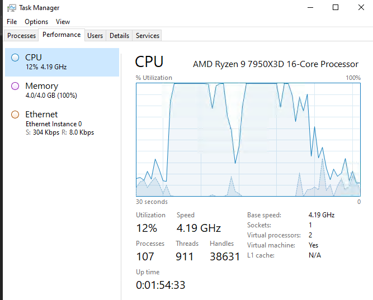Screen dimensions: 373x300
Task: Open the View menu
Action: (63, 22)
